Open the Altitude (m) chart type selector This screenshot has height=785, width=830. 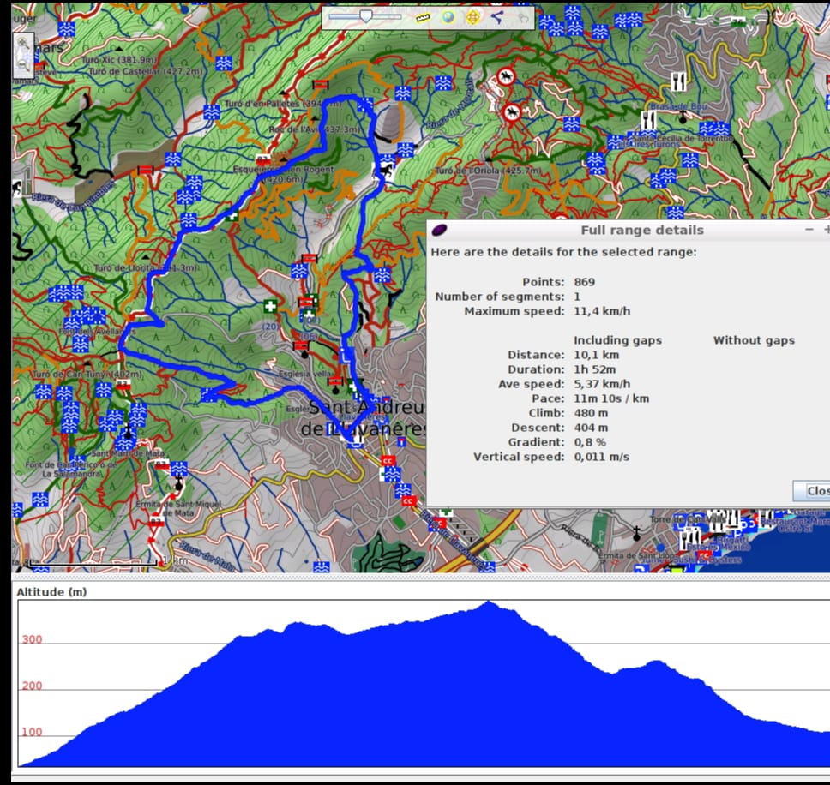click(x=51, y=591)
